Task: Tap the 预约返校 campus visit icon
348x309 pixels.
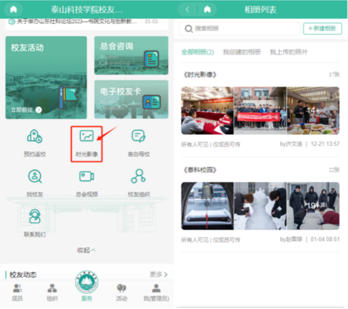Action: (x=35, y=143)
